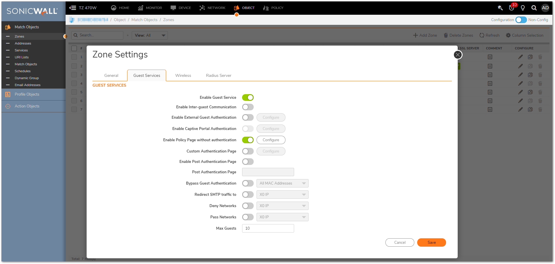Disable the Enable Guest Service toggle
Screen dimensions: 555x264
point(248,98)
